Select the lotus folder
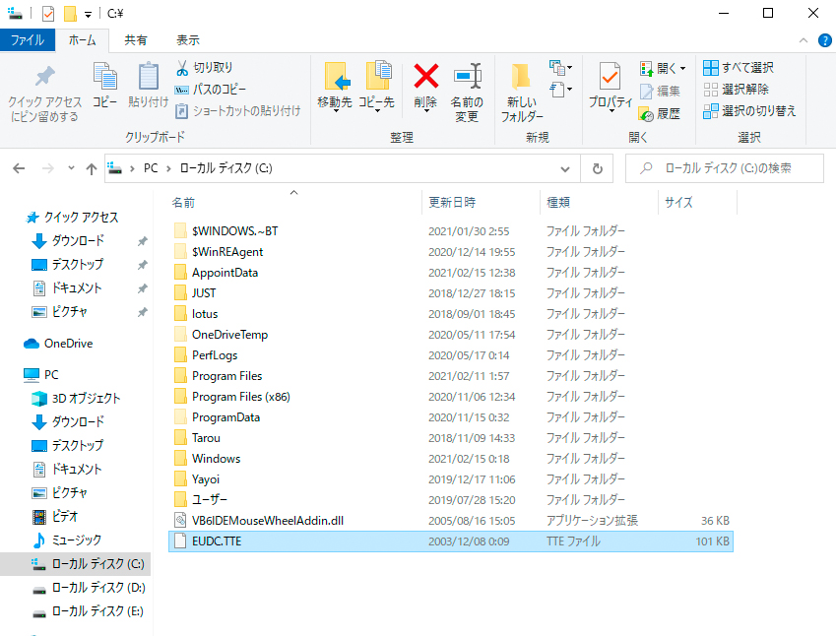 pos(205,314)
